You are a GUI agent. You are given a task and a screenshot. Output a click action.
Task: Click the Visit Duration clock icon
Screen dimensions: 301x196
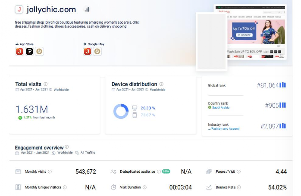(x=113, y=187)
